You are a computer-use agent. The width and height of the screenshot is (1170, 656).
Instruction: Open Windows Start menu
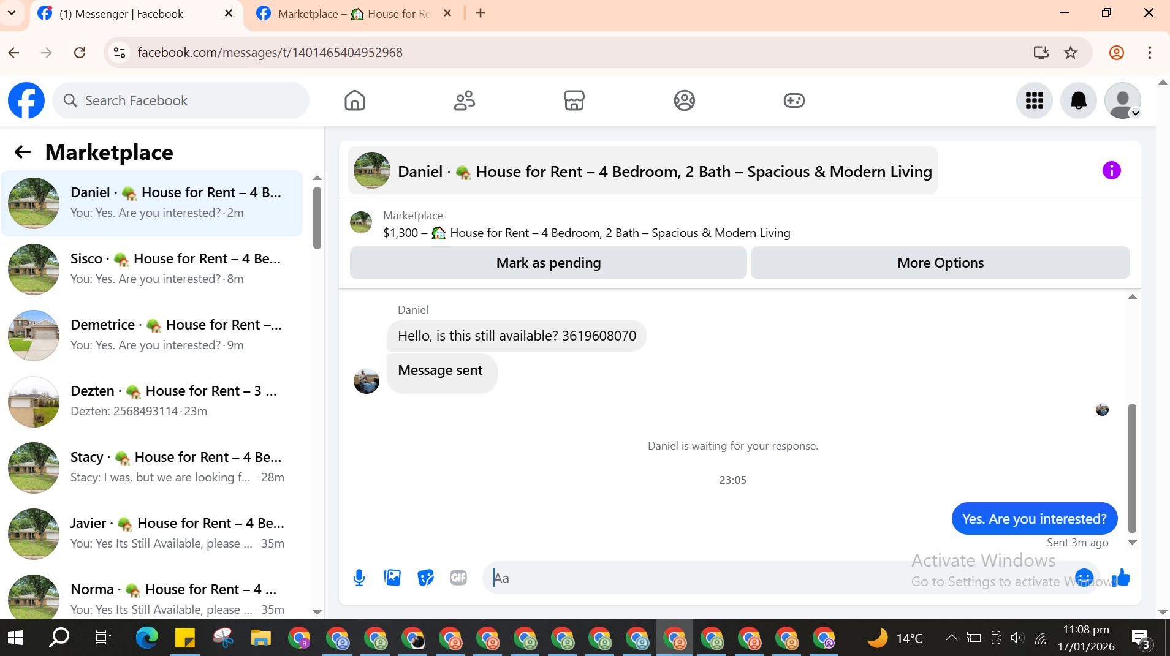pos(15,638)
